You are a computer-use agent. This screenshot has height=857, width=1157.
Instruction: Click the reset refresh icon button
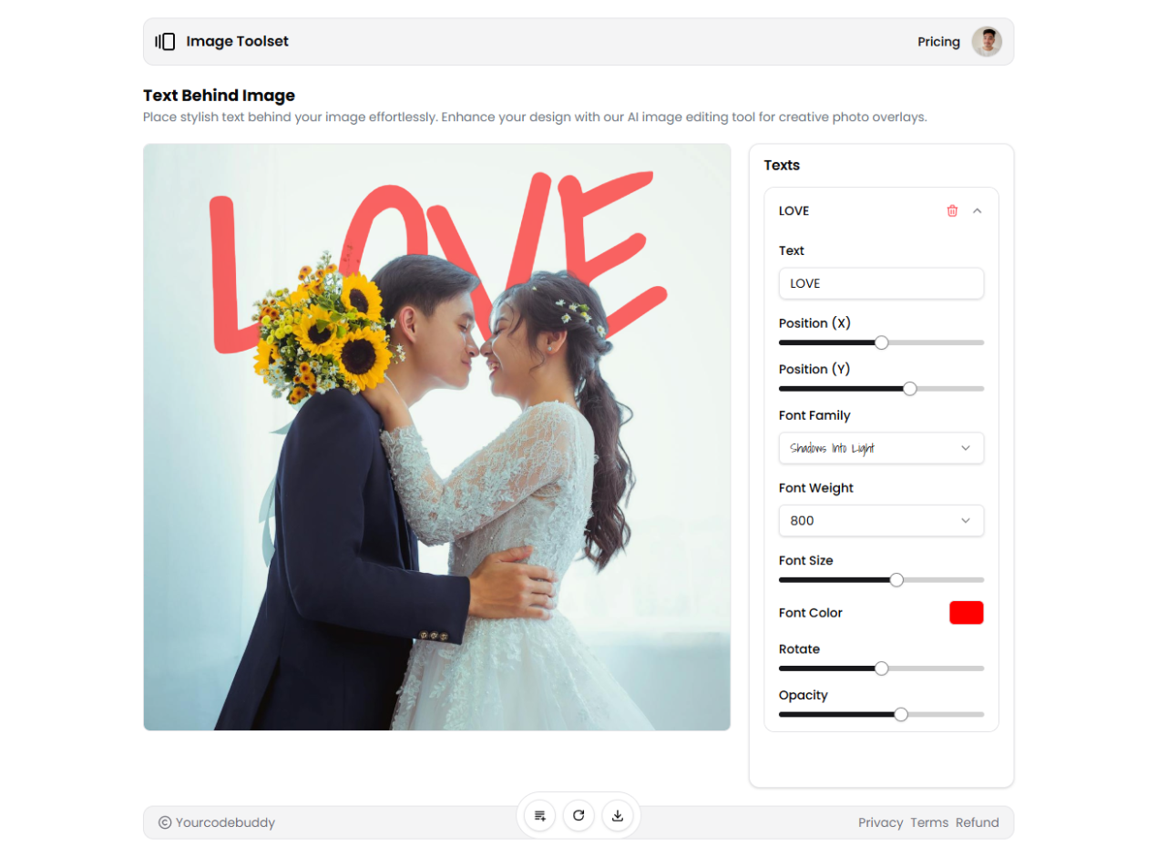(x=578, y=815)
